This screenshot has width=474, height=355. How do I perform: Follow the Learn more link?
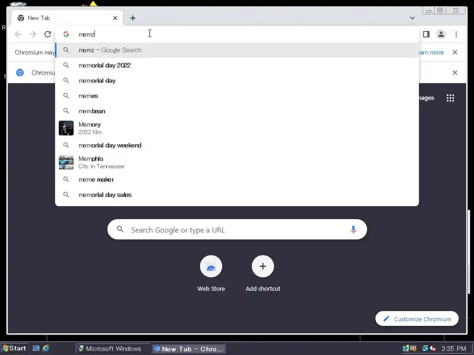pyautogui.click(x=431, y=53)
